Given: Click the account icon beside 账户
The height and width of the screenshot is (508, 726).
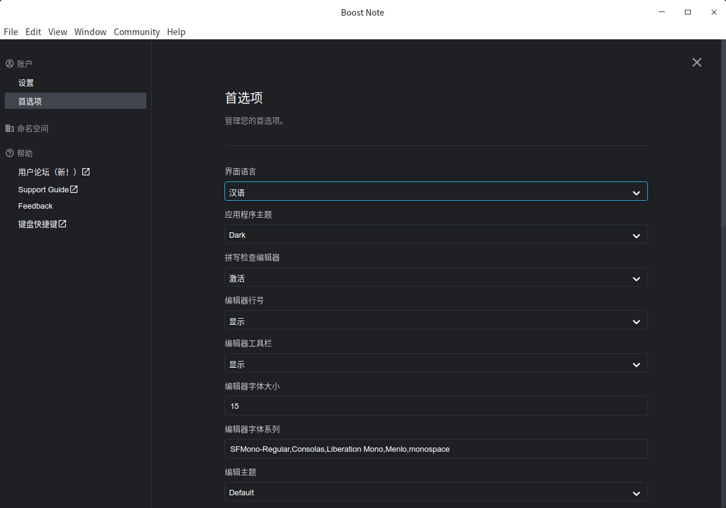Looking at the screenshot, I should click(x=9, y=63).
